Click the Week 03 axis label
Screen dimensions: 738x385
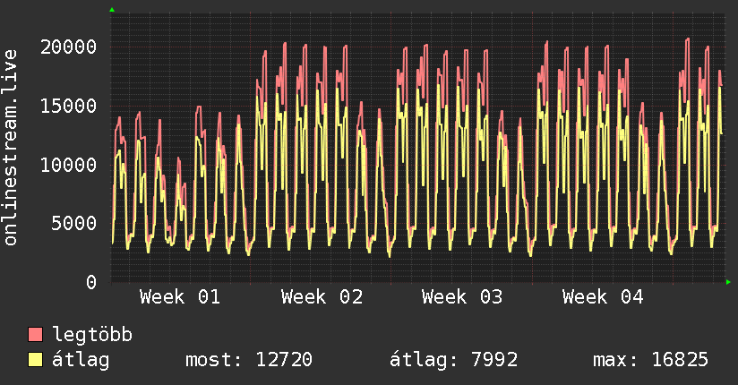[x=462, y=297]
